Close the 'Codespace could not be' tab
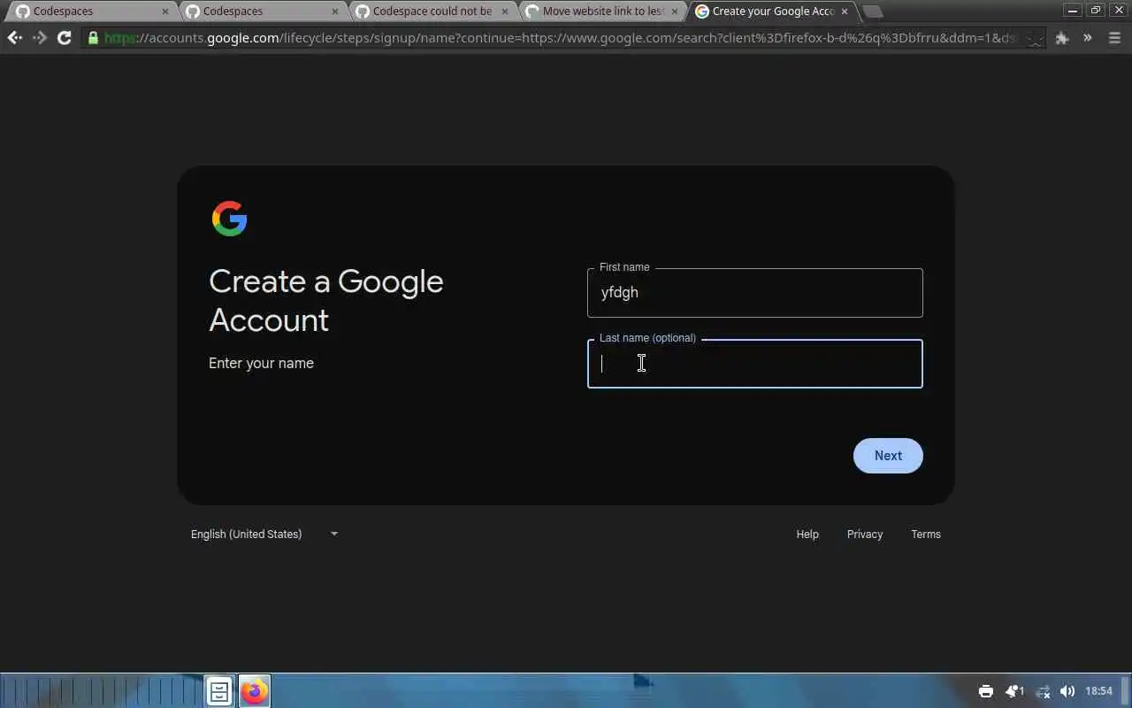This screenshot has width=1132, height=708. point(505,12)
